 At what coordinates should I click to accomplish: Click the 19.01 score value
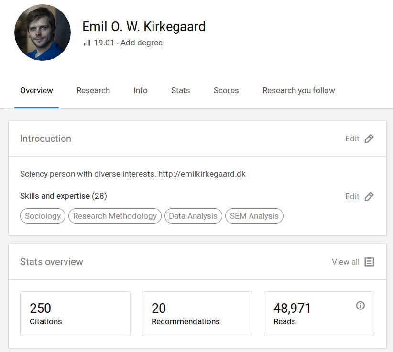coord(104,43)
